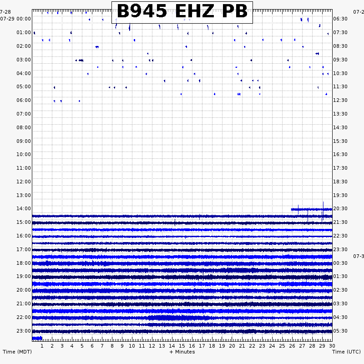Screen dimensions: 364x364
Task: Click the Time (UTC) axis caption
Action: pyautogui.click(x=346, y=352)
